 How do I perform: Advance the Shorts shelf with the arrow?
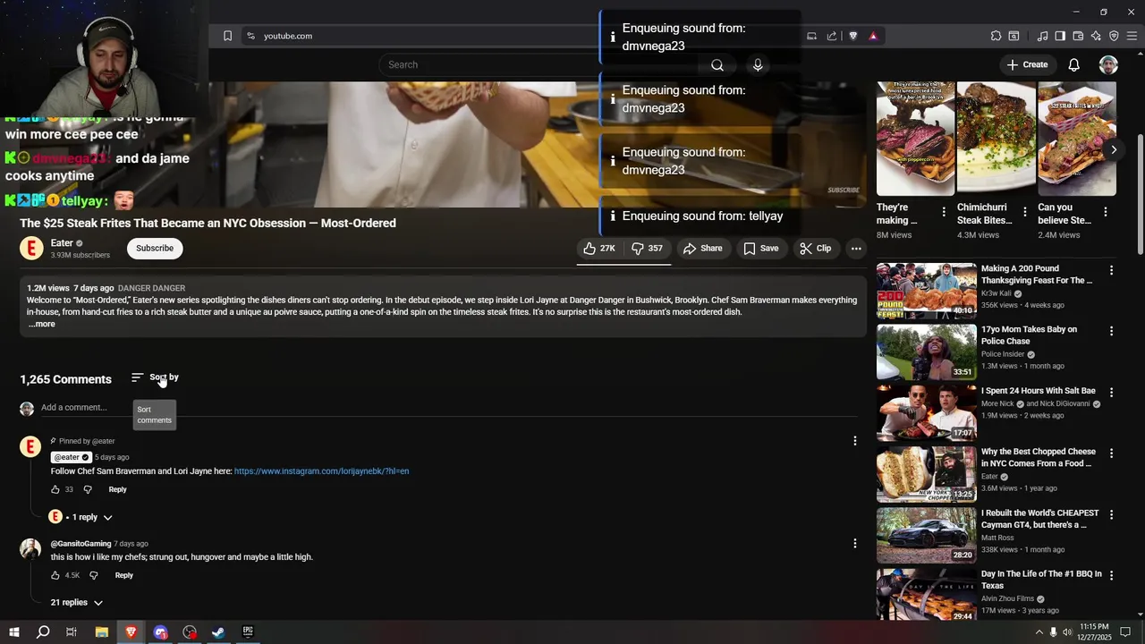tap(1114, 150)
